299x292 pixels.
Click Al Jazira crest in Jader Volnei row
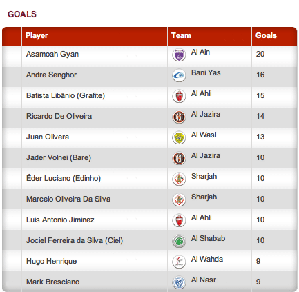(179, 158)
